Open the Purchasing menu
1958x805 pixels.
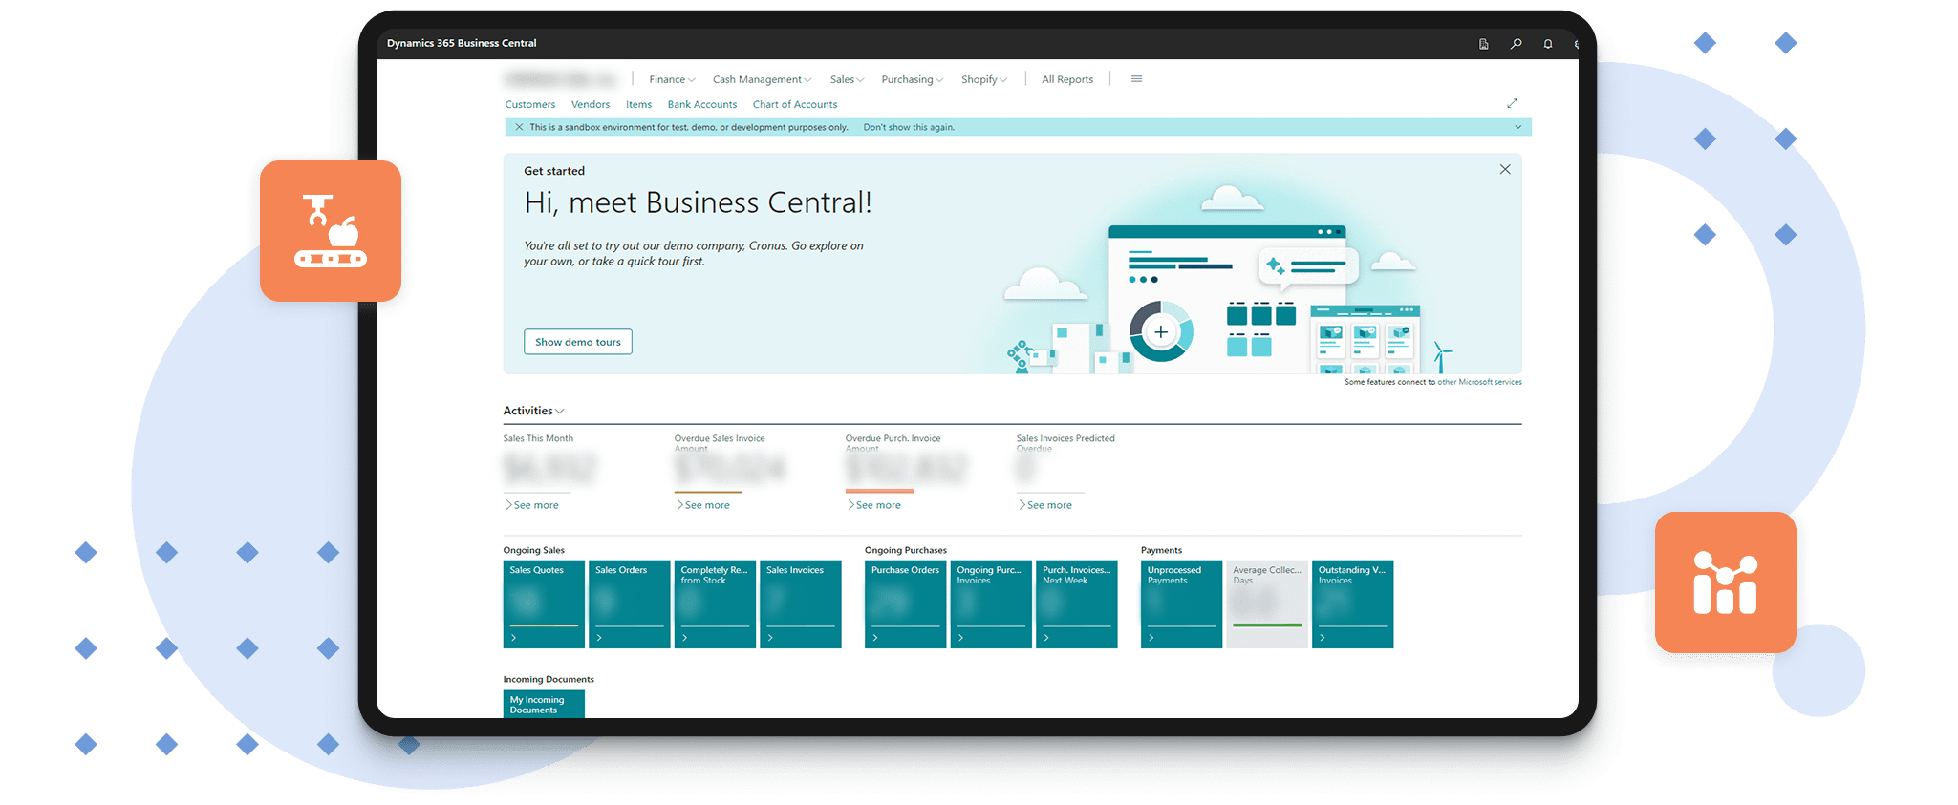(x=912, y=80)
